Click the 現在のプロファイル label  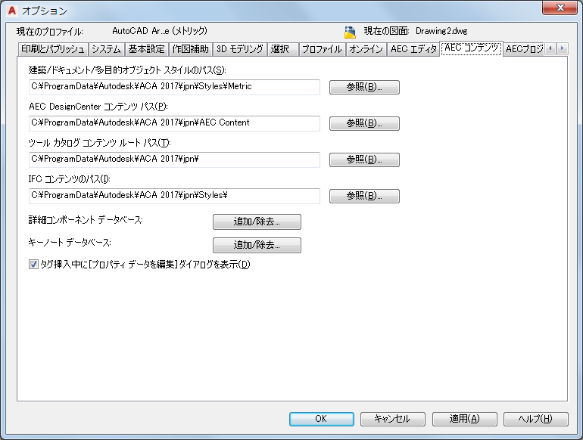click(50, 32)
